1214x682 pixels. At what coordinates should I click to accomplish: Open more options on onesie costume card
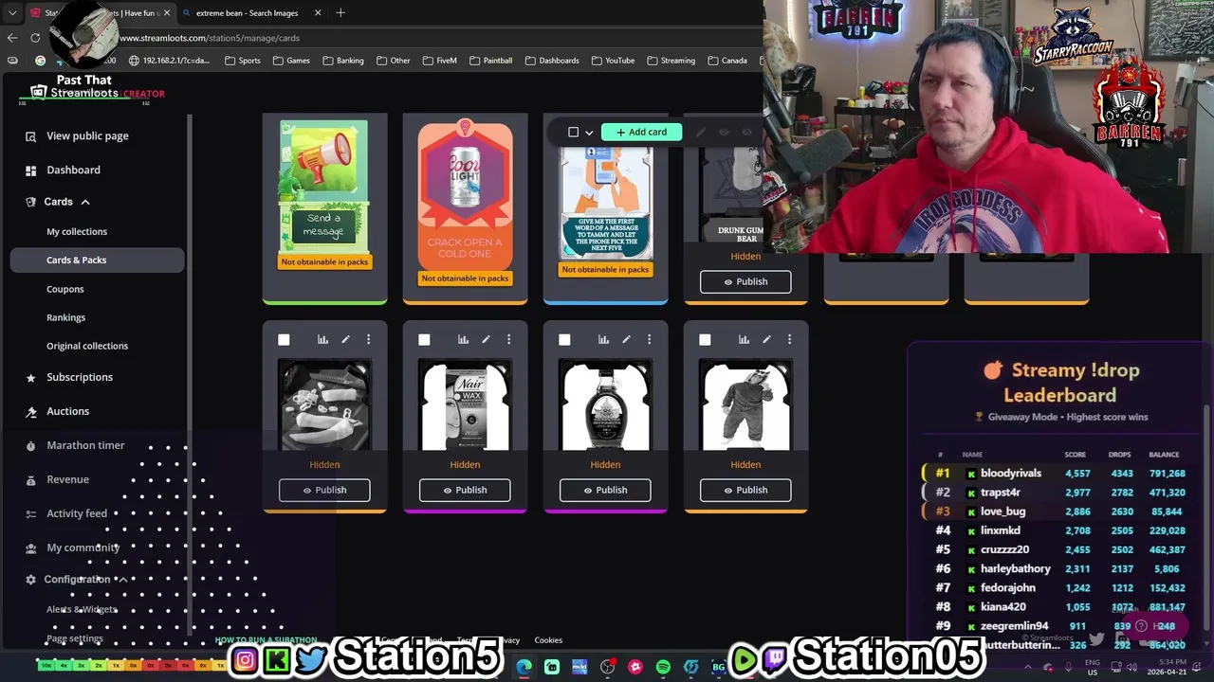point(789,339)
